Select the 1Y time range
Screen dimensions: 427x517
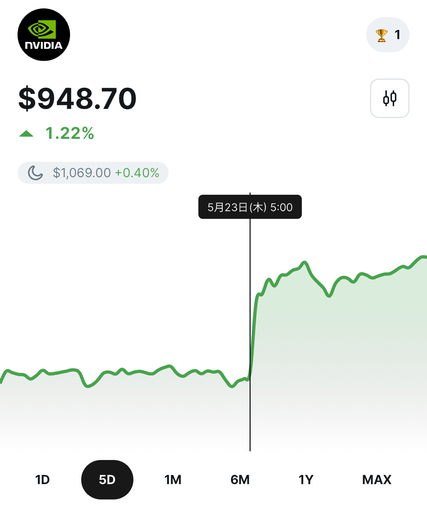point(306,479)
